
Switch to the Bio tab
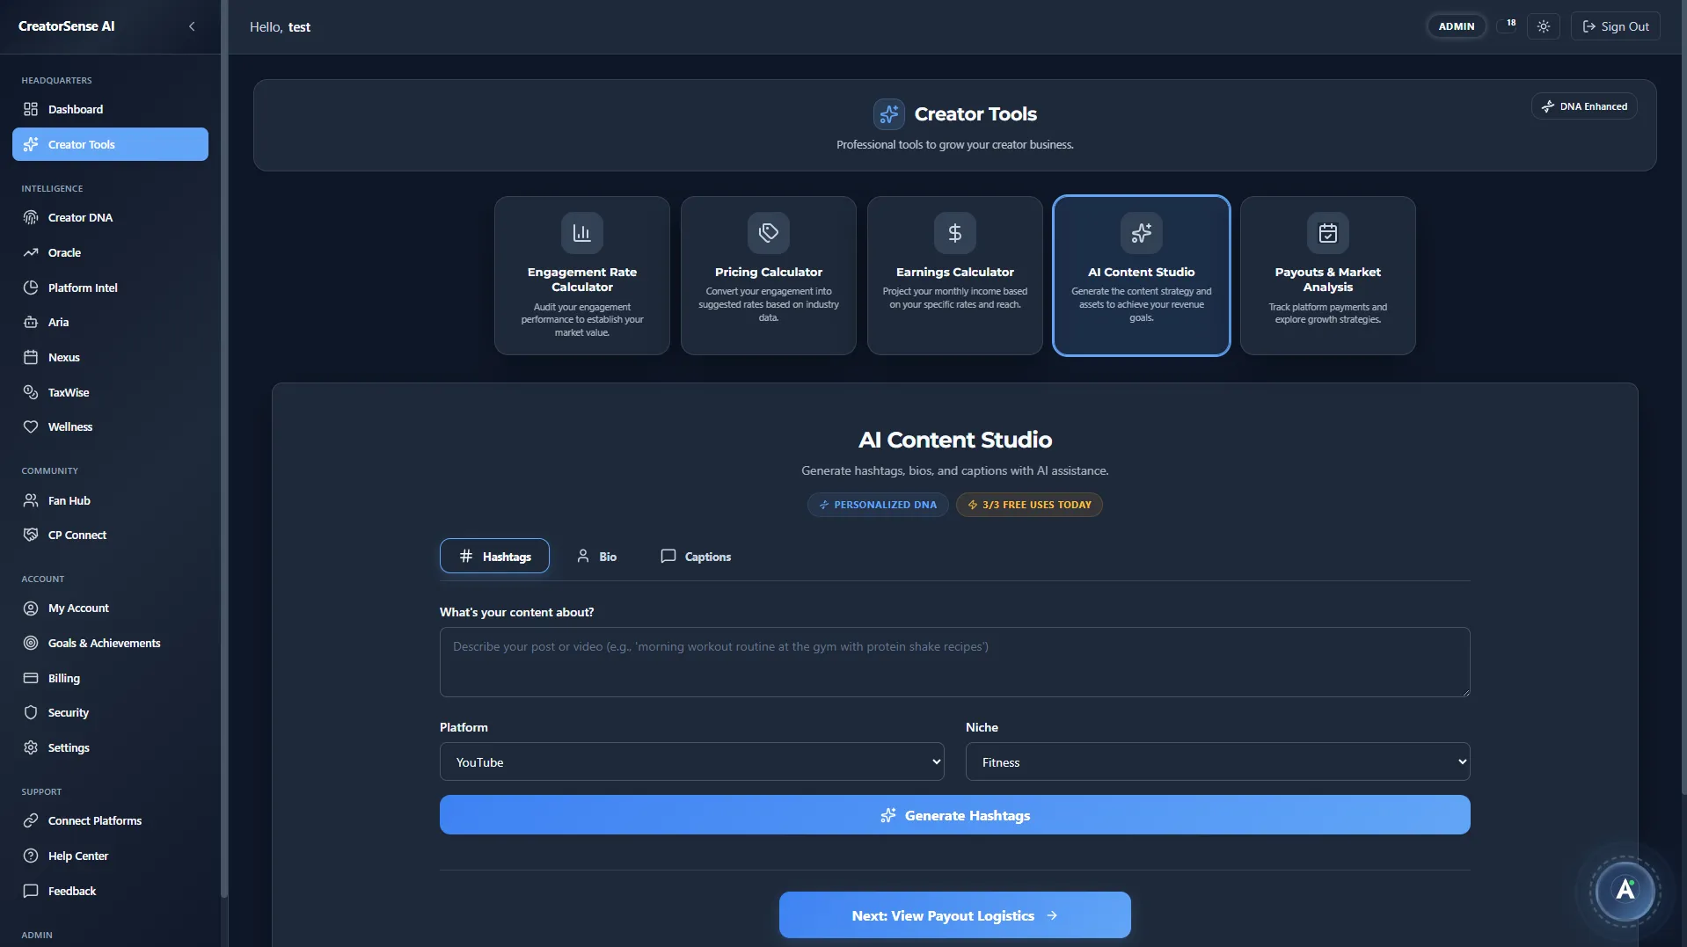pos(597,556)
